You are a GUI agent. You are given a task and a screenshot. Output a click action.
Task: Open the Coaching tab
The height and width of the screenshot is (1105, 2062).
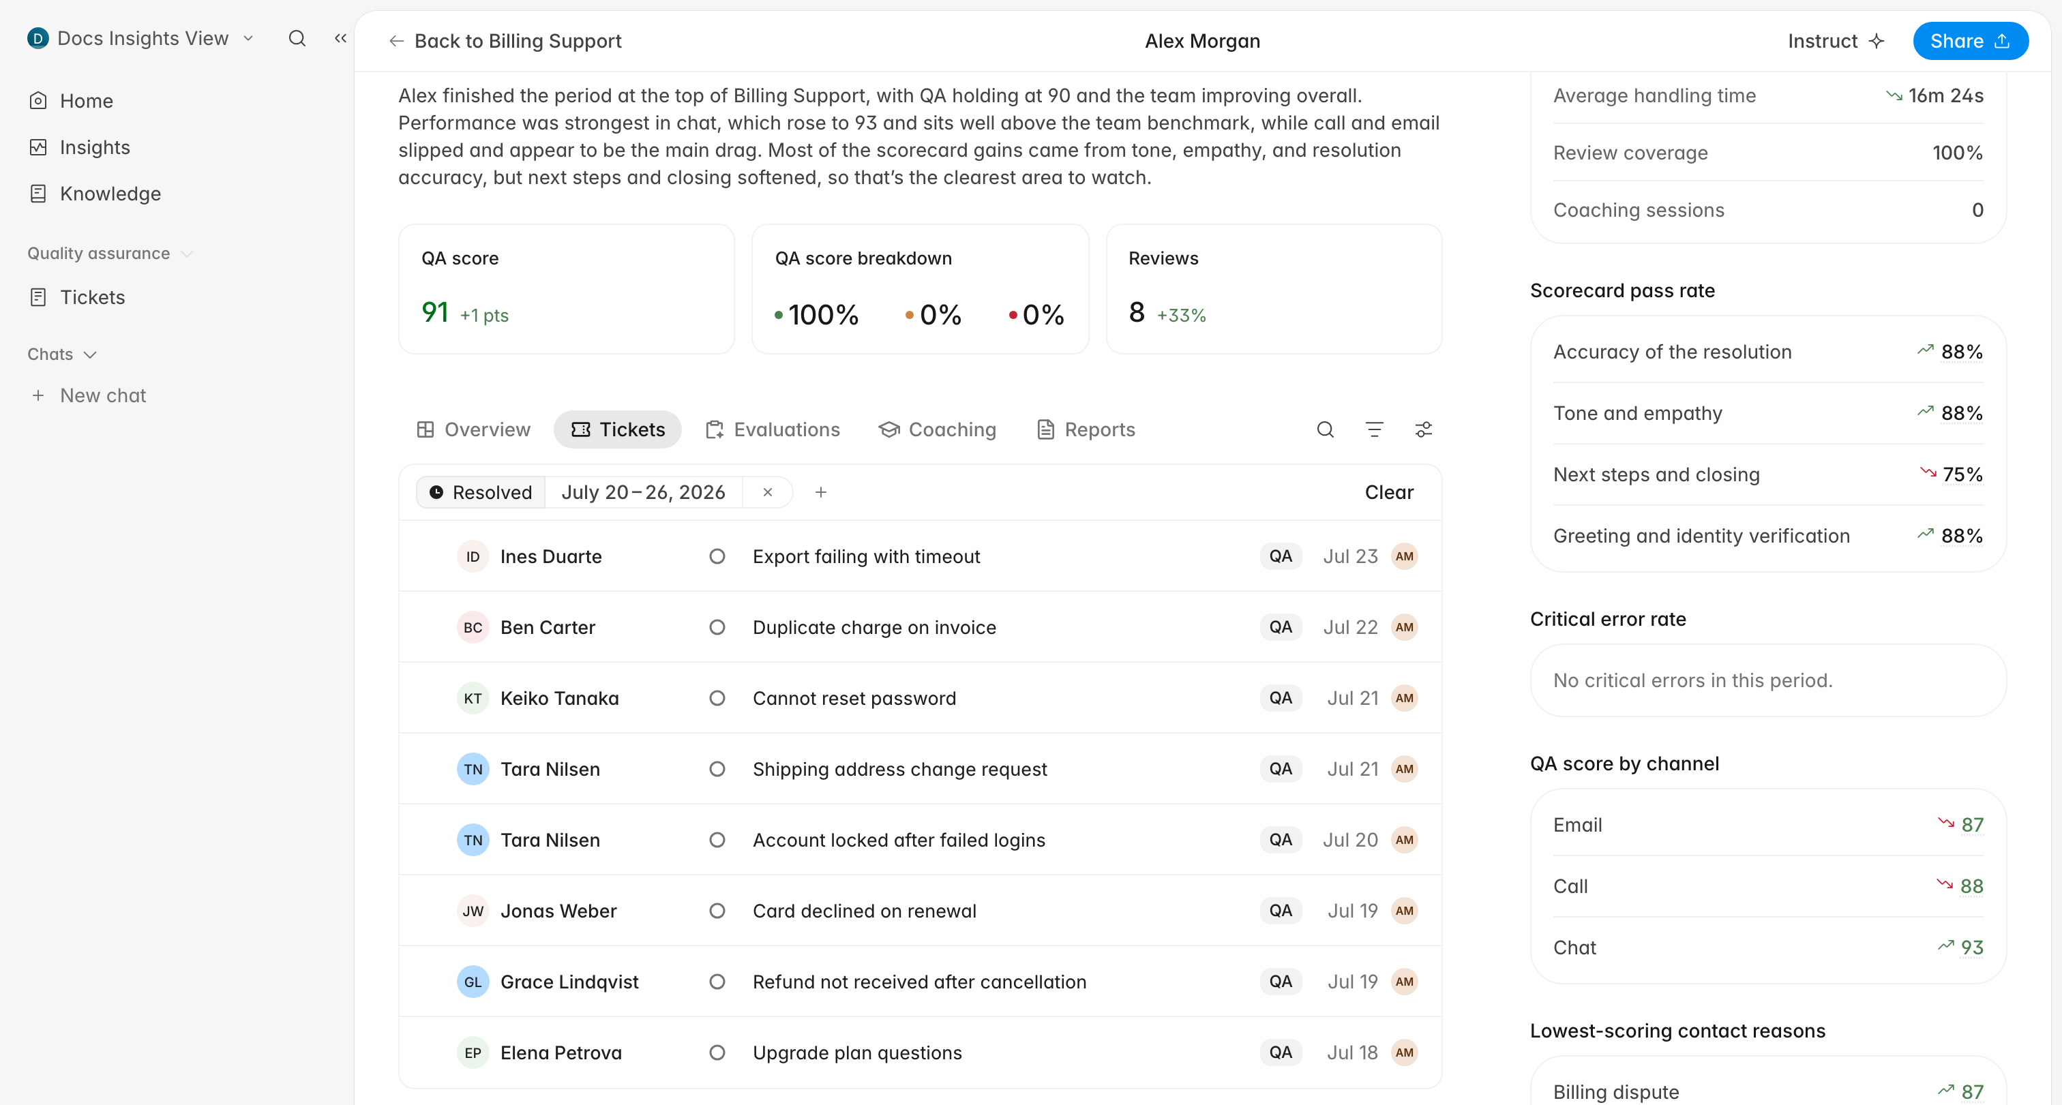(938, 429)
